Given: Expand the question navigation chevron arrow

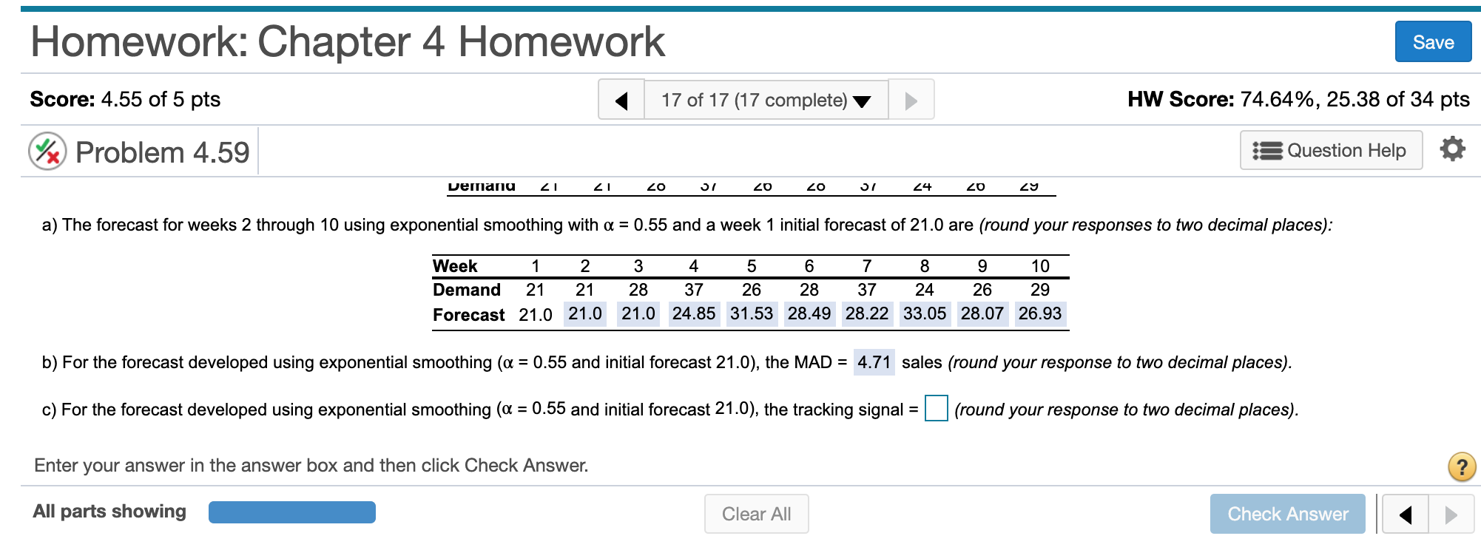Looking at the screenshot, I should (862, 101).
